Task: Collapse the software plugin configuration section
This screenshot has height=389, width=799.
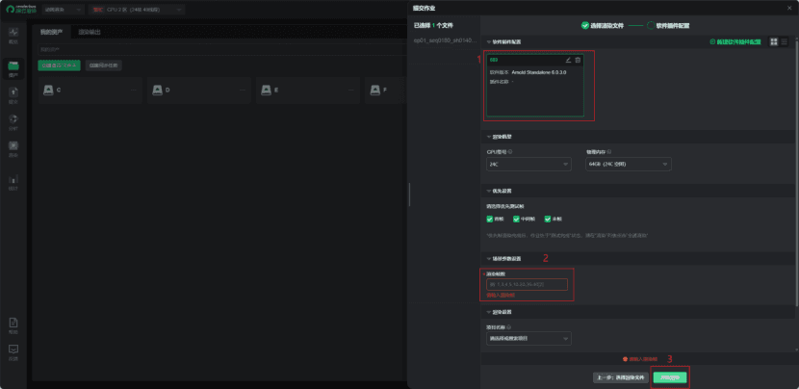Action: tap(489, 41)
